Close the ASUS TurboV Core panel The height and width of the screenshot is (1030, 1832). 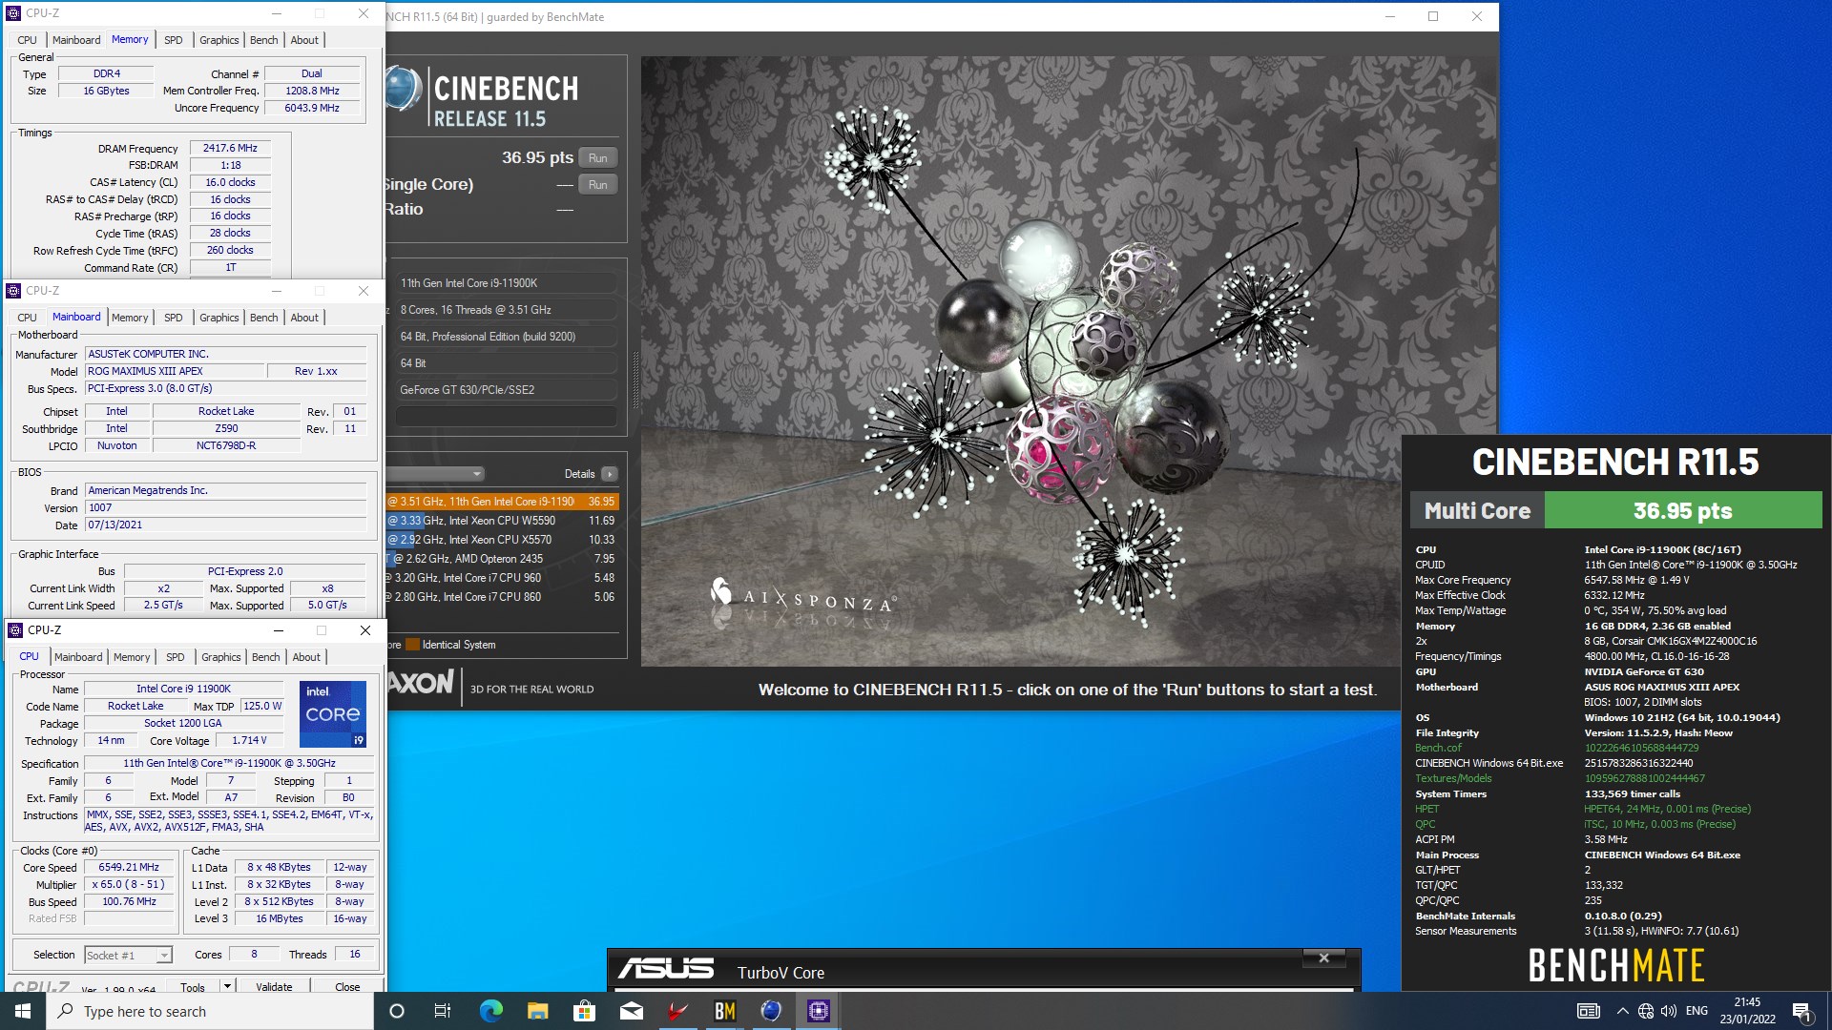(1323, 958)
